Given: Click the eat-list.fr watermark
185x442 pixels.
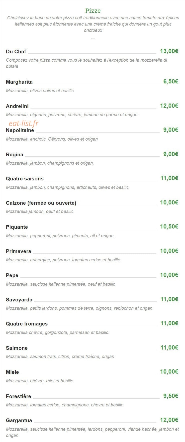Looking at the screenshot, I should [x=24, y=123].
